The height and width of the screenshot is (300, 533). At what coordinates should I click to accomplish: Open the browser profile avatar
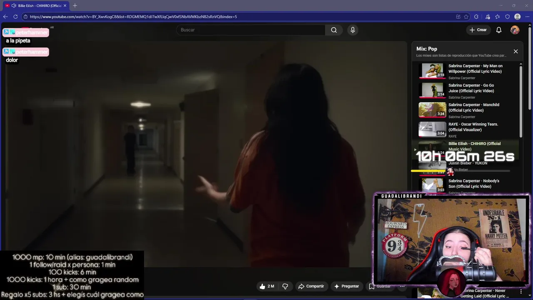coord(518,17)
